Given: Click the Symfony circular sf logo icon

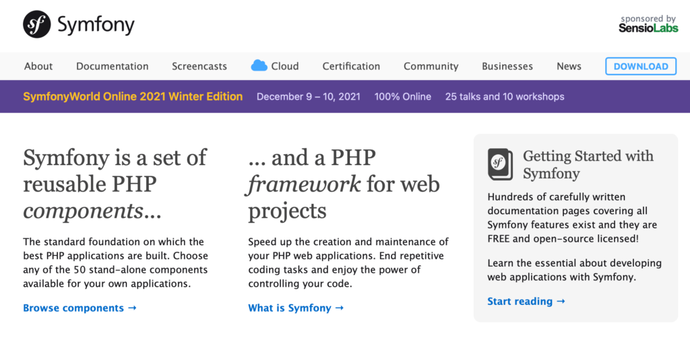Looking at the screenshot, I should 37,25.
